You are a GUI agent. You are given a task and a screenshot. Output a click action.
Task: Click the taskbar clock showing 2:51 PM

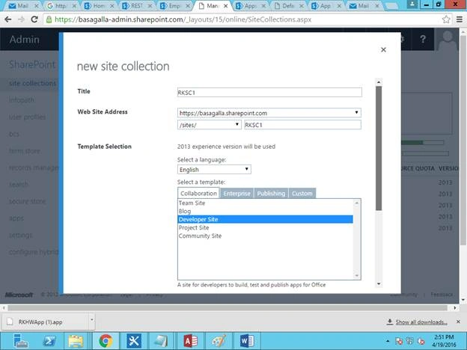(444, 341)
